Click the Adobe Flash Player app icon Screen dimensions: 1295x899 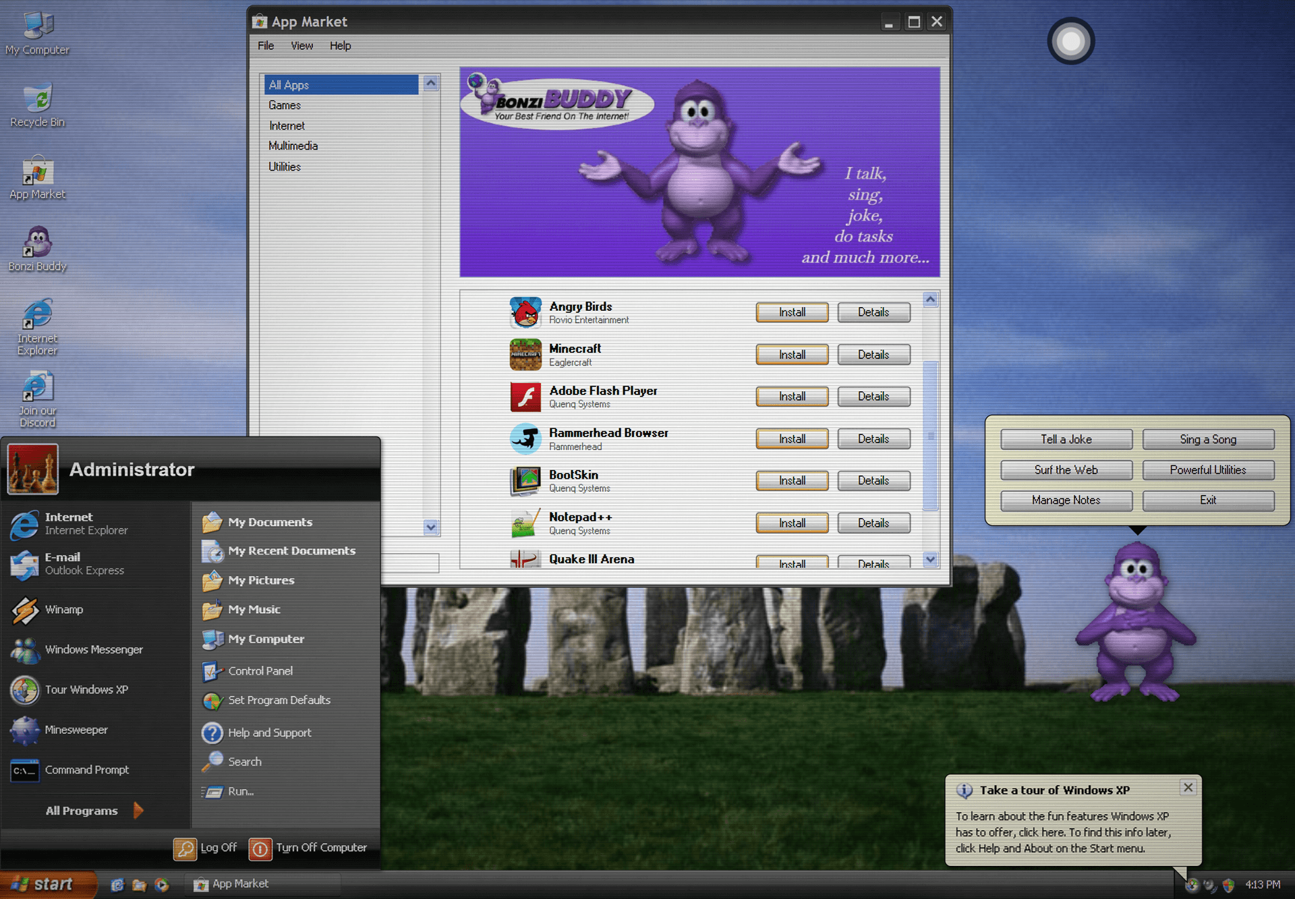click(x=526, y=397)
